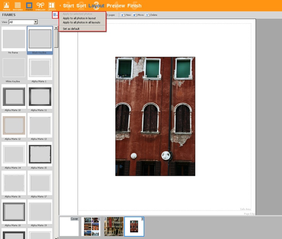
Task: Open the Embellish panel icon
Action: pyautogui.click(x=40, y=6)
